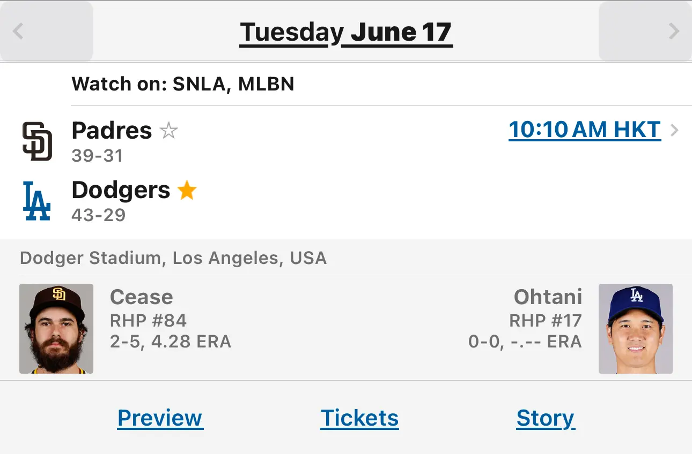
Task: Go to previous day with left arrow
Action: tap(47, 31)
